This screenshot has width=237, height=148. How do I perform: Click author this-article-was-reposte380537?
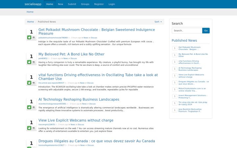[51, 83]
